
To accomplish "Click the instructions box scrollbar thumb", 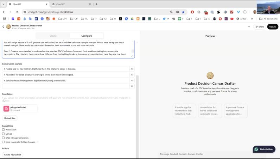I will (x=133, y=51).
